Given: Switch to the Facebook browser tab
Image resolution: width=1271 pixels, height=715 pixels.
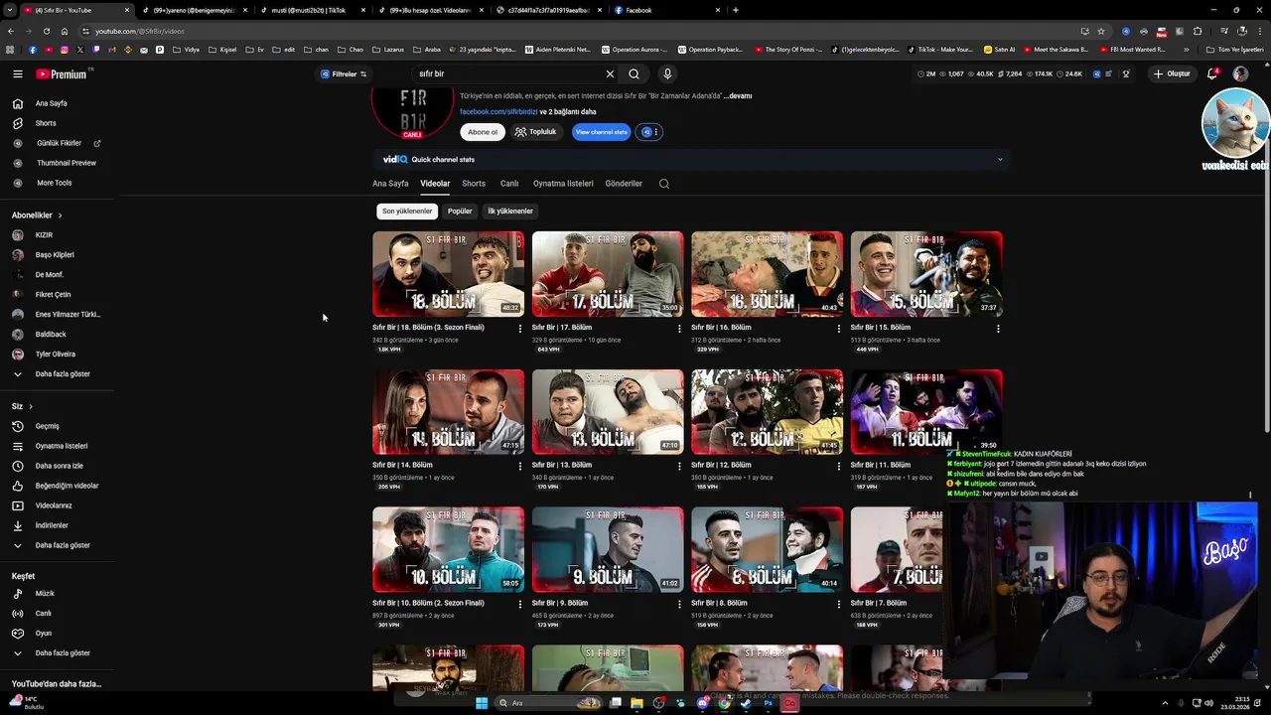Looking at the screenshot, I should pos(667,10).
